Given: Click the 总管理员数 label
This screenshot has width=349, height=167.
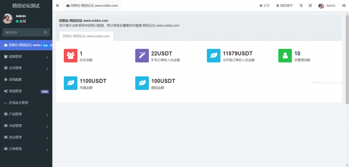Looking at the screenshot, I should tap(302, 60).
